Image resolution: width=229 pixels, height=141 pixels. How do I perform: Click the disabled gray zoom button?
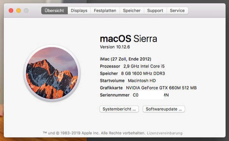tap(26, 11)
